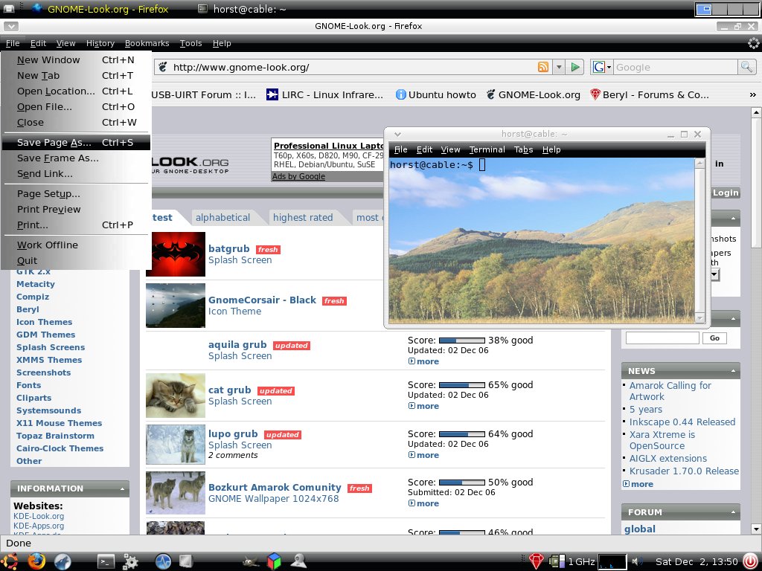Viewport: 762px width, 571px height.
Task: Open the terminal window menu arrow
Action: [x=397, y=134]
